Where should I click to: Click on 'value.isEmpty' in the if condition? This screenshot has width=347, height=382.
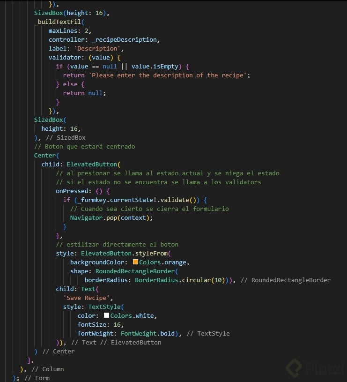coord(155,67)
